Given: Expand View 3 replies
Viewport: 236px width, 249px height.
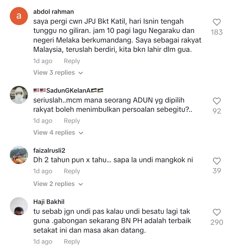Looking at the screenshot, I should pos(58,73).
